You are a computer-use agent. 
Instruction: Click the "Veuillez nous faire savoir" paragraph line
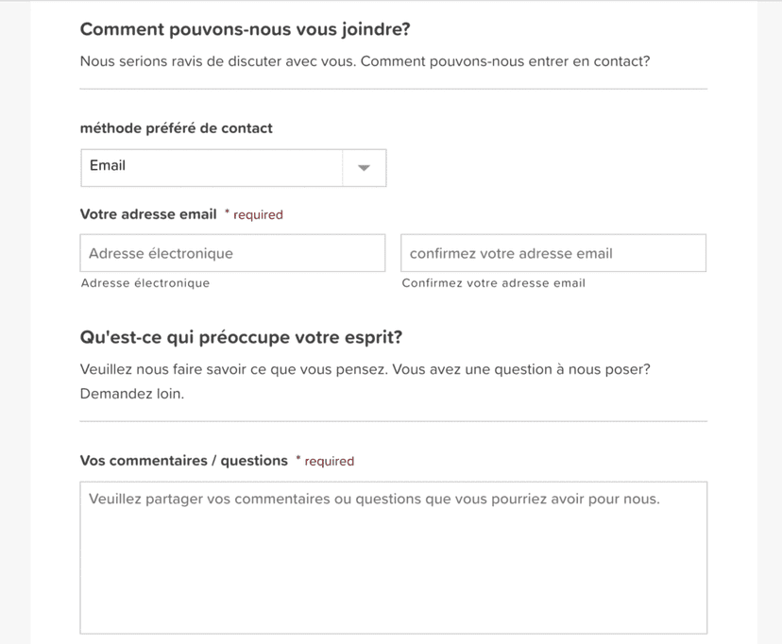pos(365,369)
